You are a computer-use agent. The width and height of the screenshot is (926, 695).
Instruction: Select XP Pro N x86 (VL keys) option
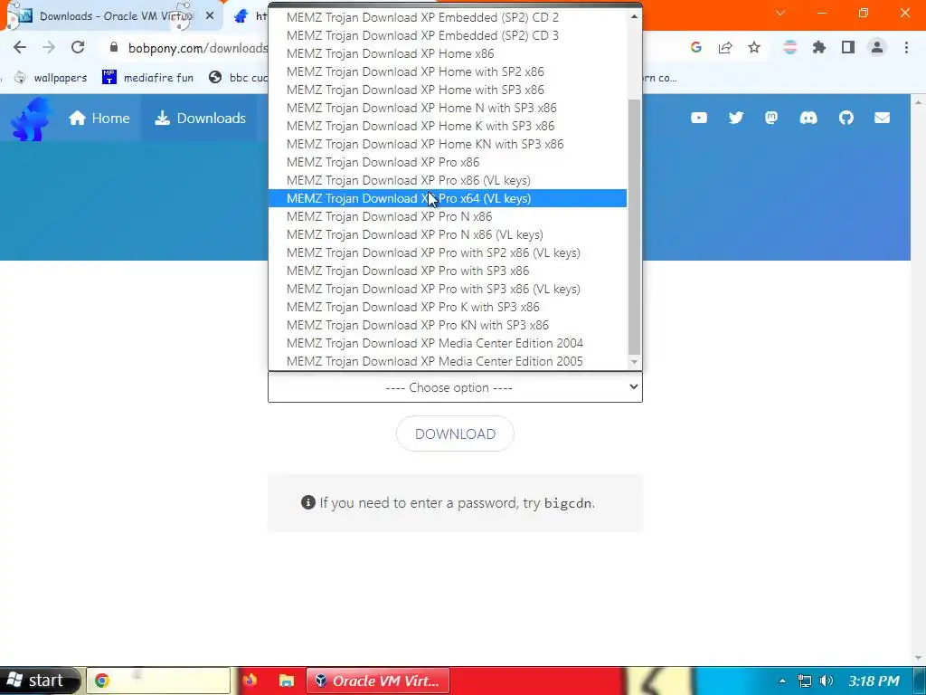point(448,234)
